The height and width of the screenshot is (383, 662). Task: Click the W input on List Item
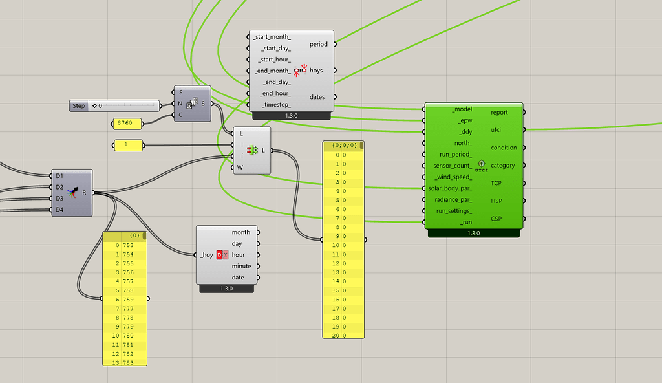pos(240,168)
